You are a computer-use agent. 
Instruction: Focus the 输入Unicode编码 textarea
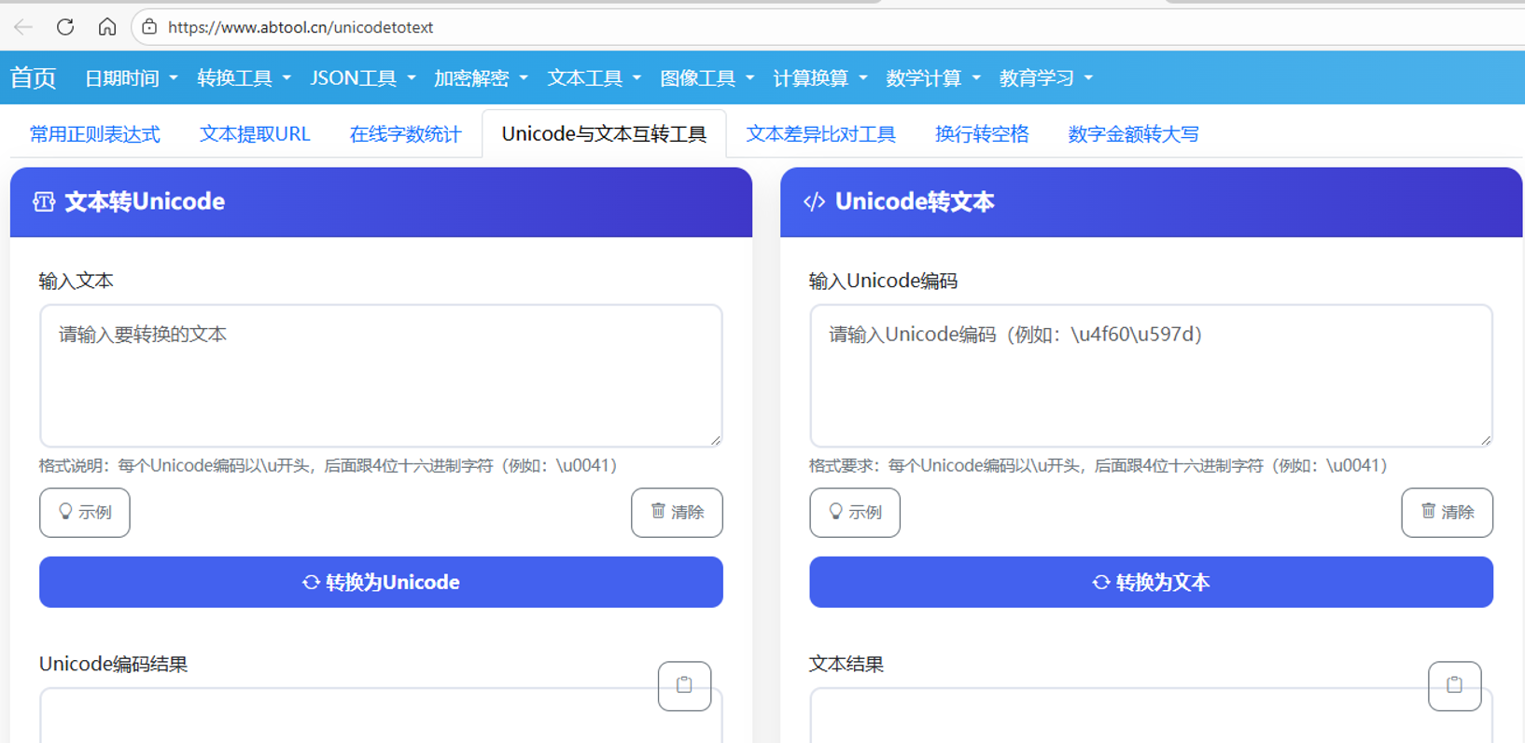[x=1151, y=376]
